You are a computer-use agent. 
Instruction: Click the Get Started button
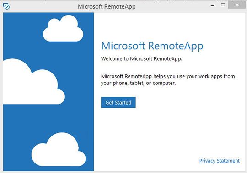pyautogui.click(x=118, y=102)
